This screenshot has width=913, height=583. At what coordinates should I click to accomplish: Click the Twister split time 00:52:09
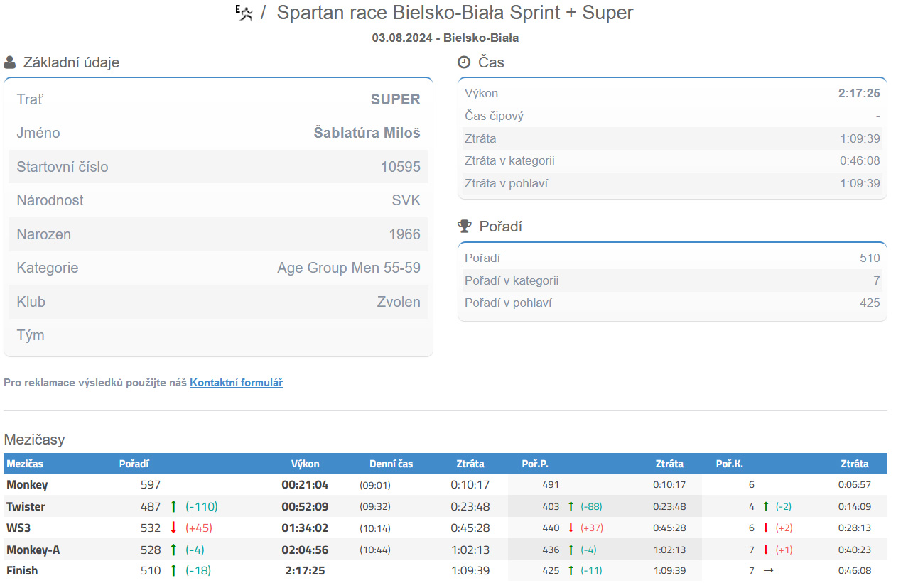click(x=305, y=506)
